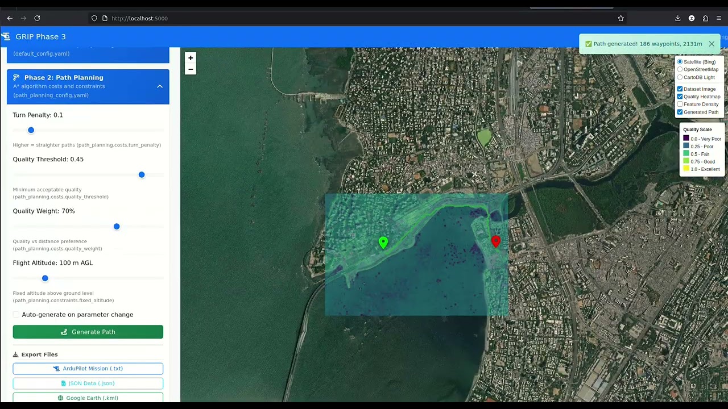Open browser downloads icon

[x=678, y=18]
